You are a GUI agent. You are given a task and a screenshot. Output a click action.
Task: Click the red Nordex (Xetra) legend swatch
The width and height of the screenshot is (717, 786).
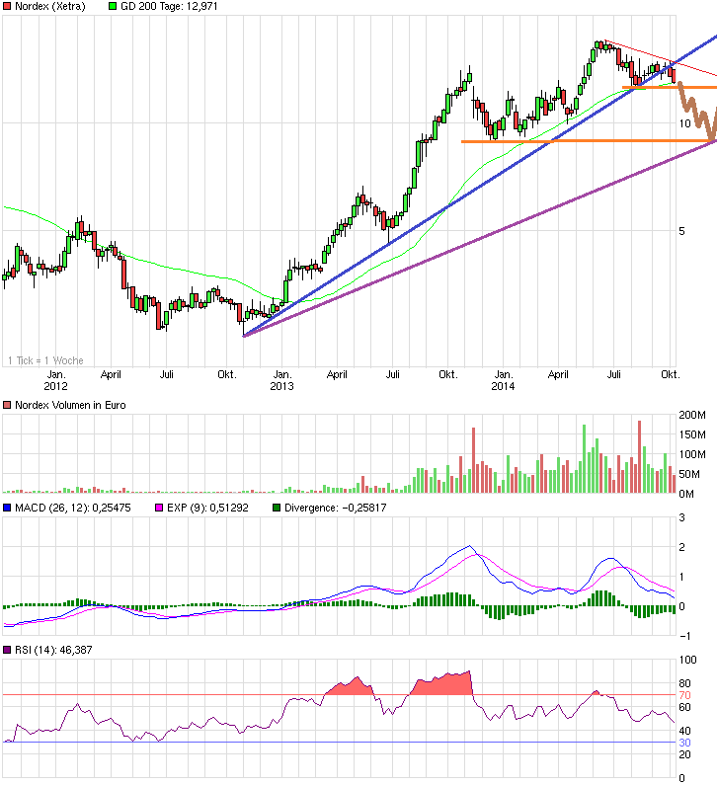point(7,7)
